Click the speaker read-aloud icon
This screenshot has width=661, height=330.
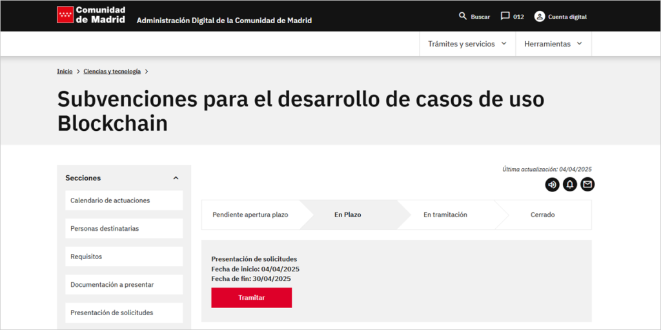tap(552, 185)
